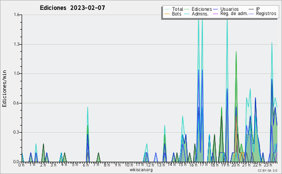The image size is (282, 174).
Task: Click the green Ediciones line swatch in legend
Action: [x=187, y=9]
